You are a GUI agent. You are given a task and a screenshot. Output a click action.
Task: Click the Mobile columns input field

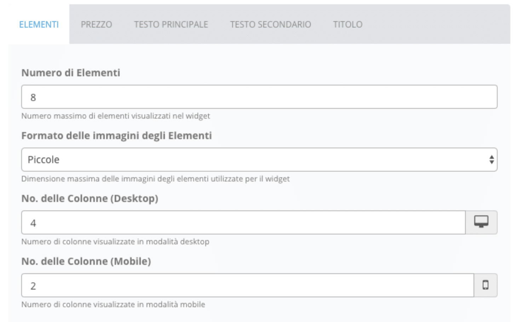coord(247,285)
